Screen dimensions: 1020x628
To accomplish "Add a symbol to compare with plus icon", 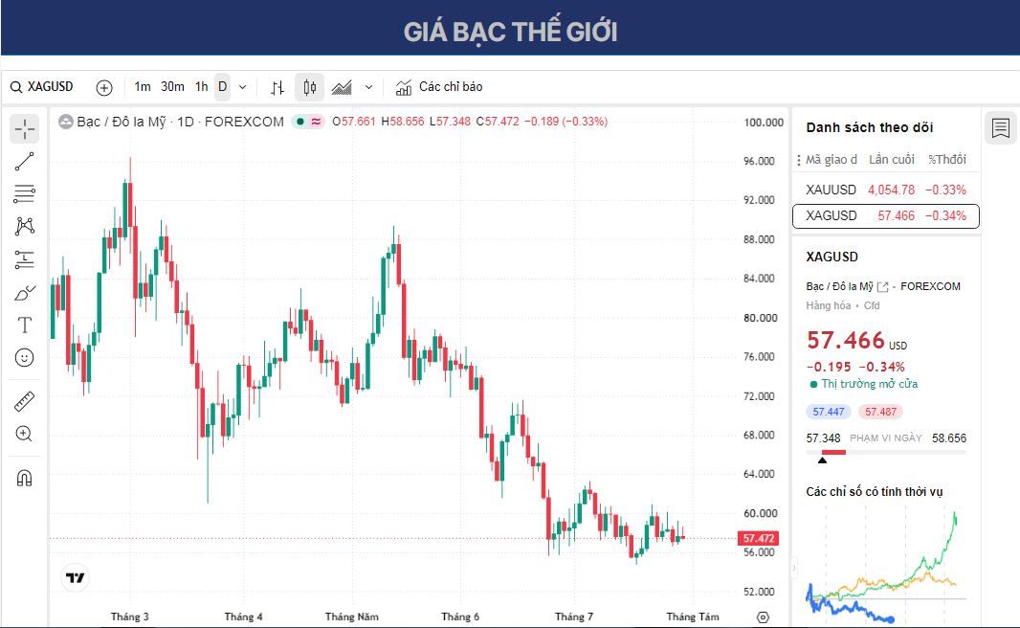I will click(x=104, y=87).
